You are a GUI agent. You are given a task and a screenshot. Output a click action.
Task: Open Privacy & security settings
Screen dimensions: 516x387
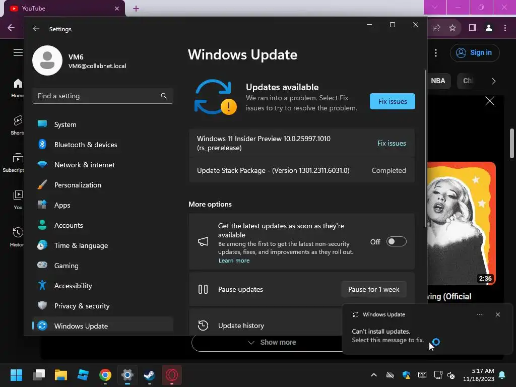click(103, 306)
